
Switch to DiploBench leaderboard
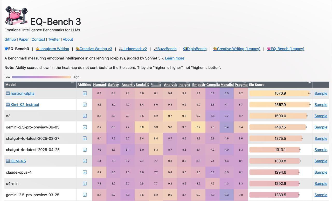tap(195, 49)
